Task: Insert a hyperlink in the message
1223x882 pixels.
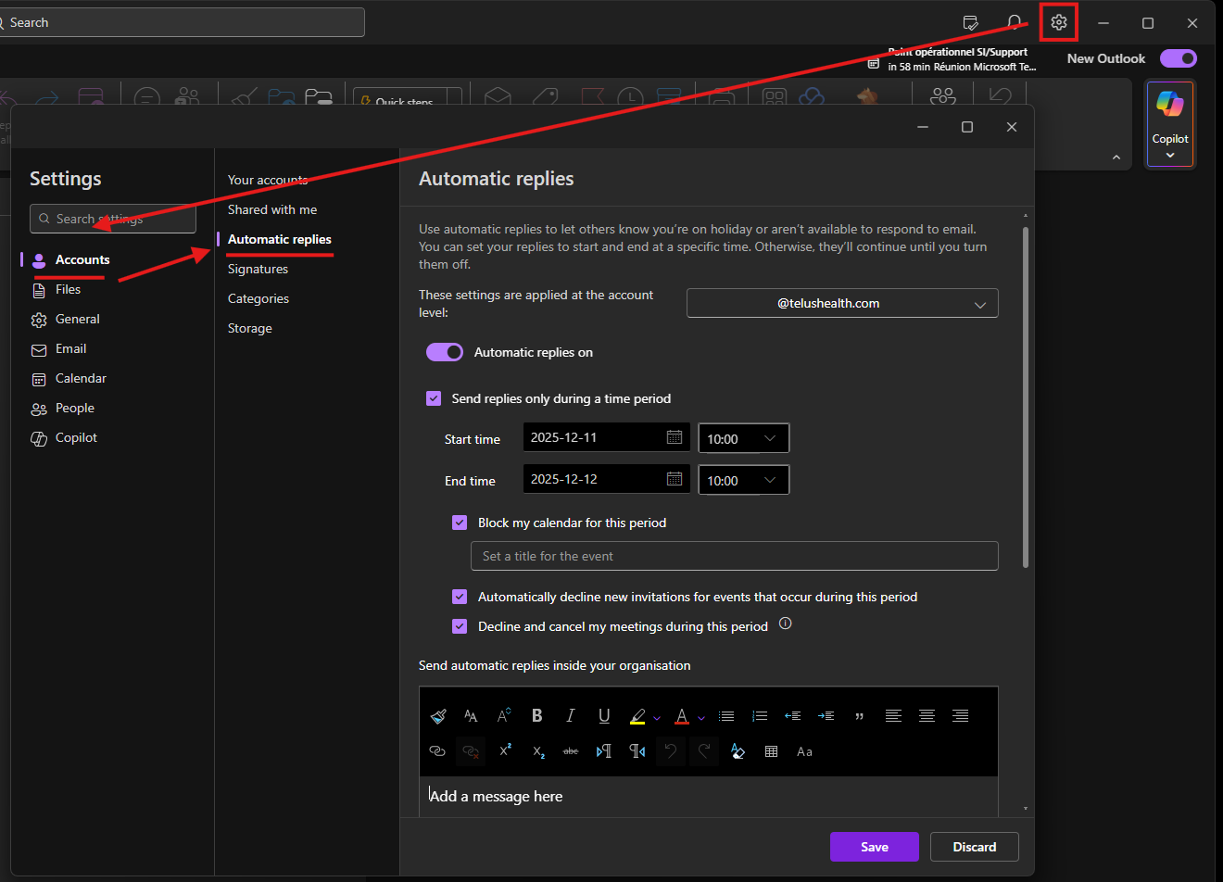Action: [437, 751]
